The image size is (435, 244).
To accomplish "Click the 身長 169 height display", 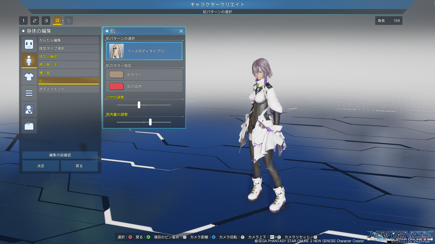I will (x=389, y=21).
